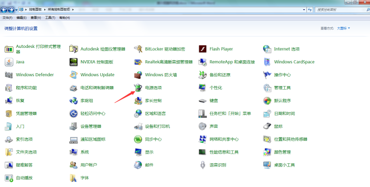Open the recent pages dropdown beside Forward
The width and height of the screenshot is (370, 187).
(16, 10)
